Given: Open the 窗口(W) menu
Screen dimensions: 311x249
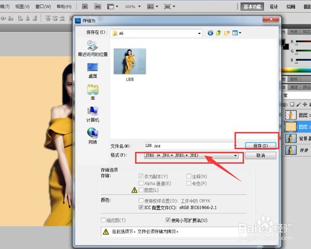Looking at the screenshot, I should [x=43, y=7].
